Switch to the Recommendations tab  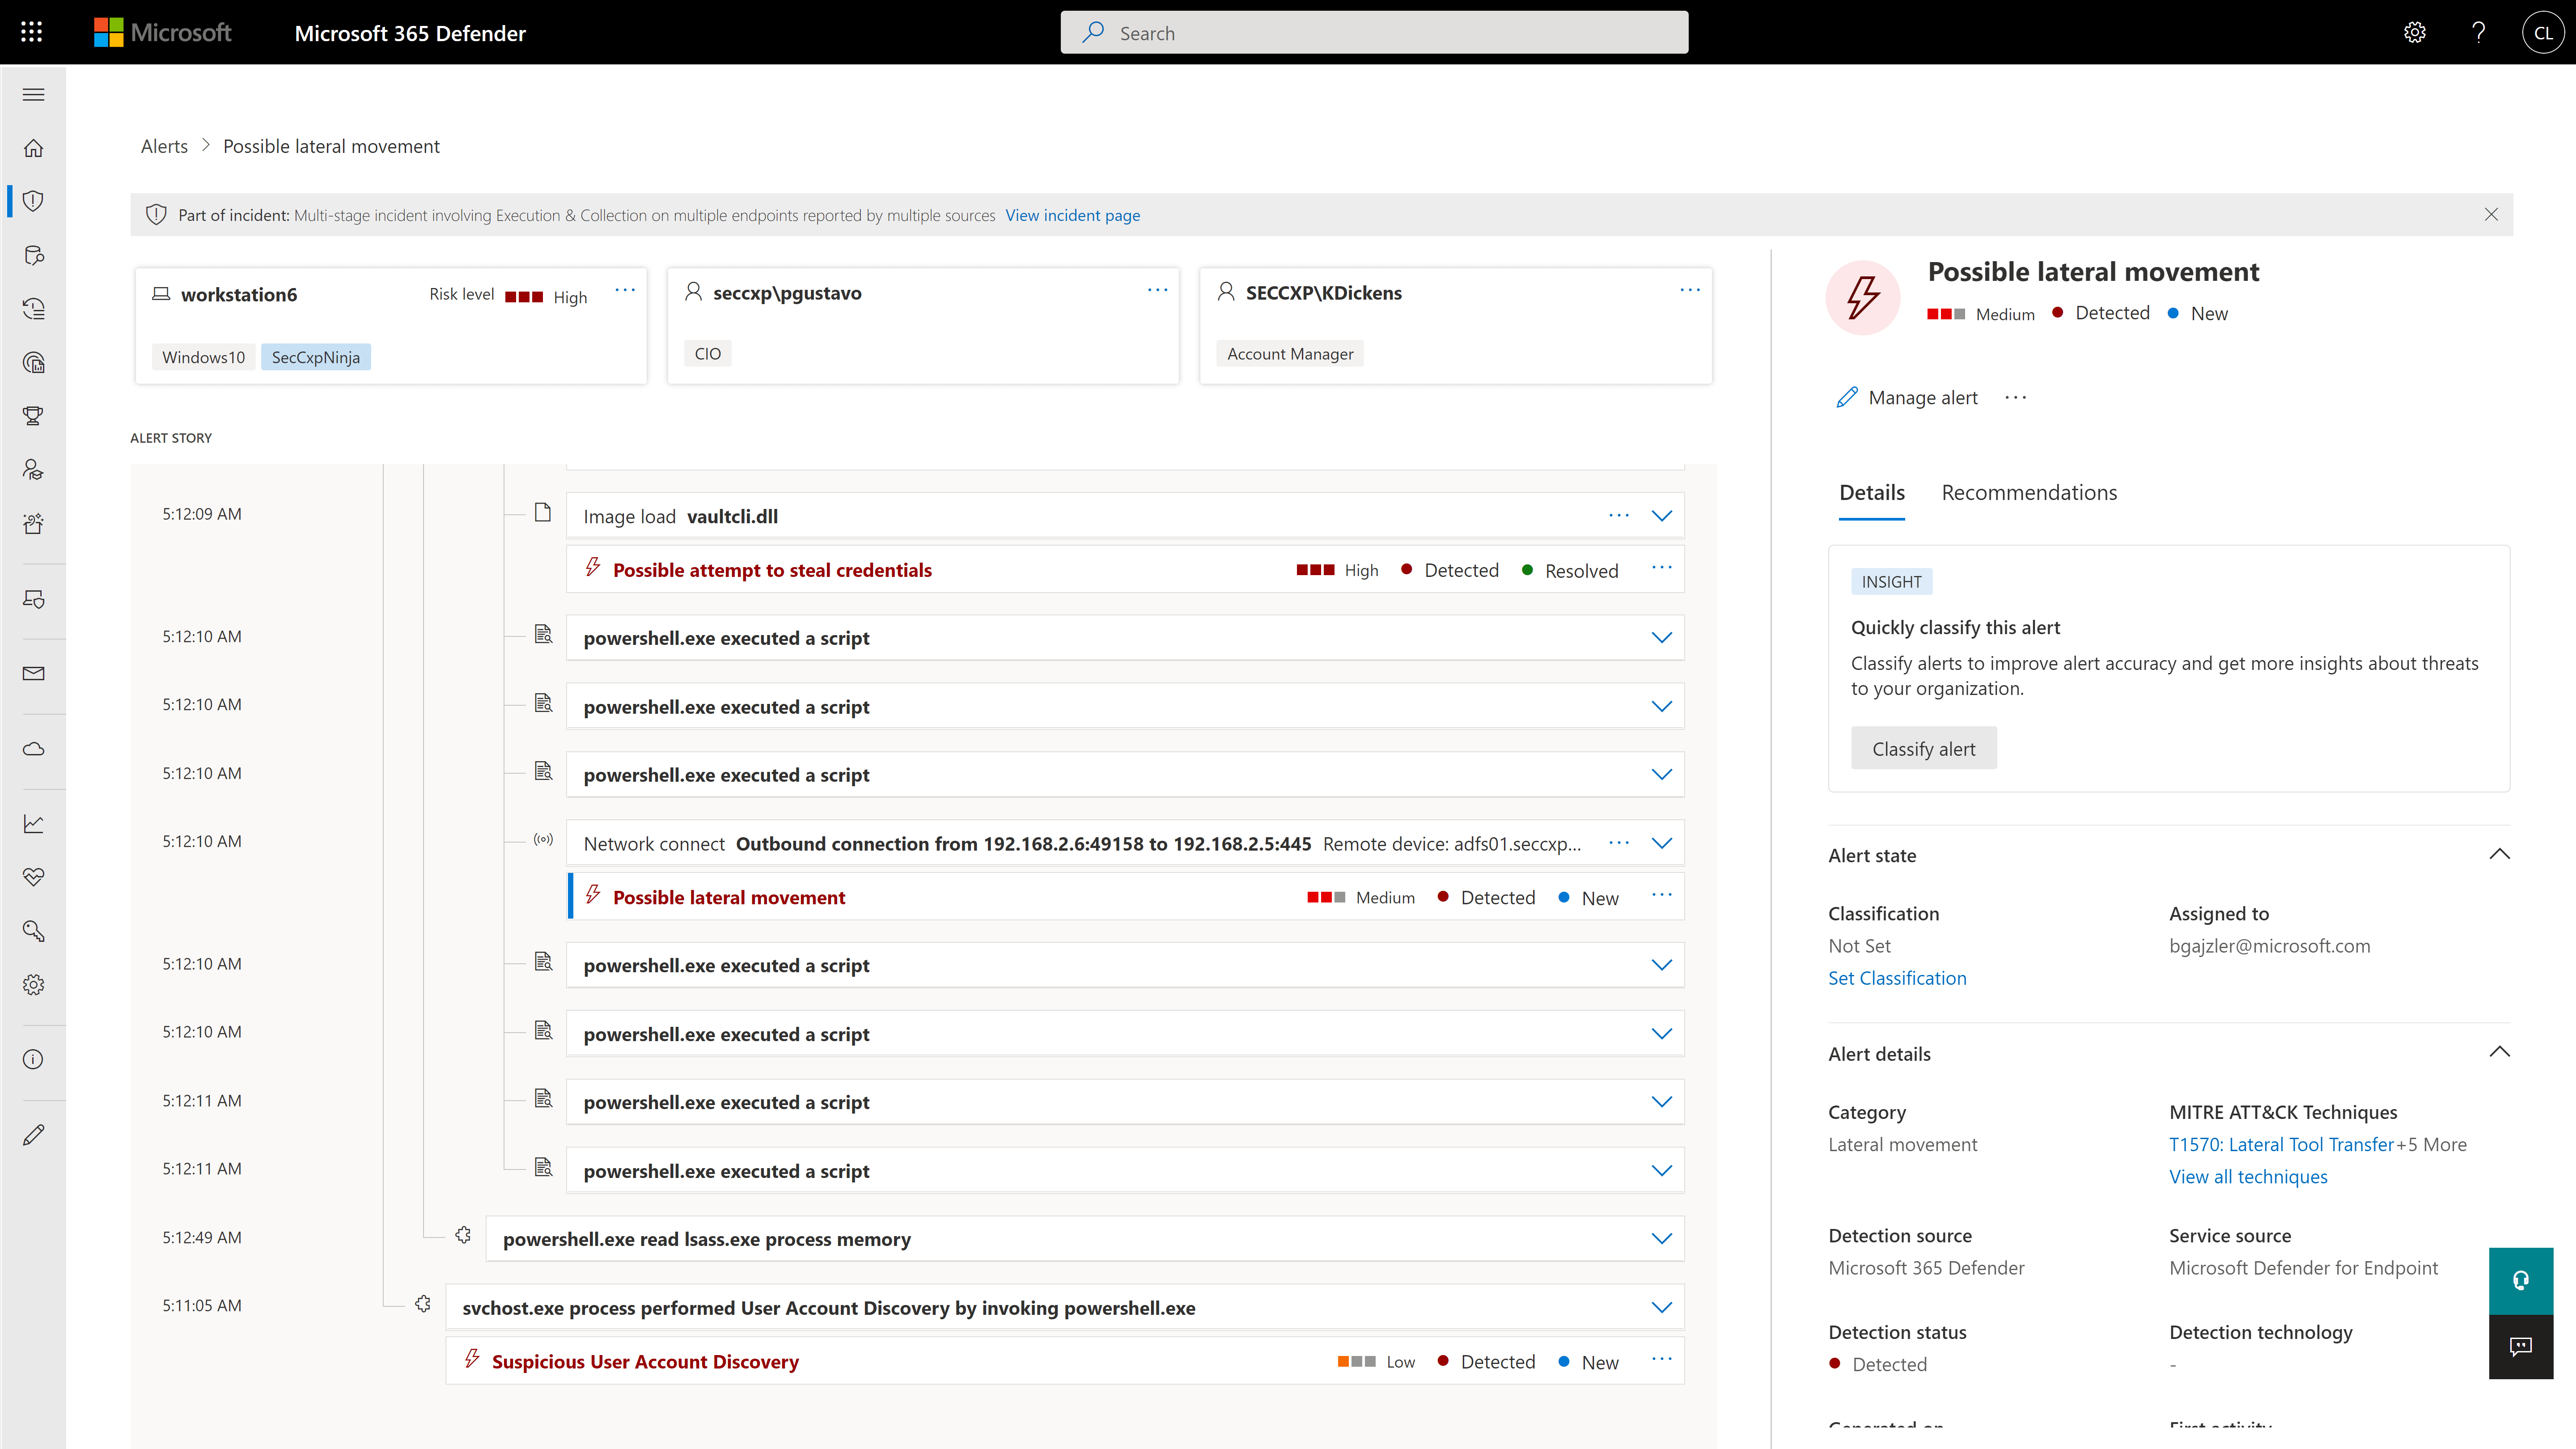pyautogui.click(x=2029, y=492)
